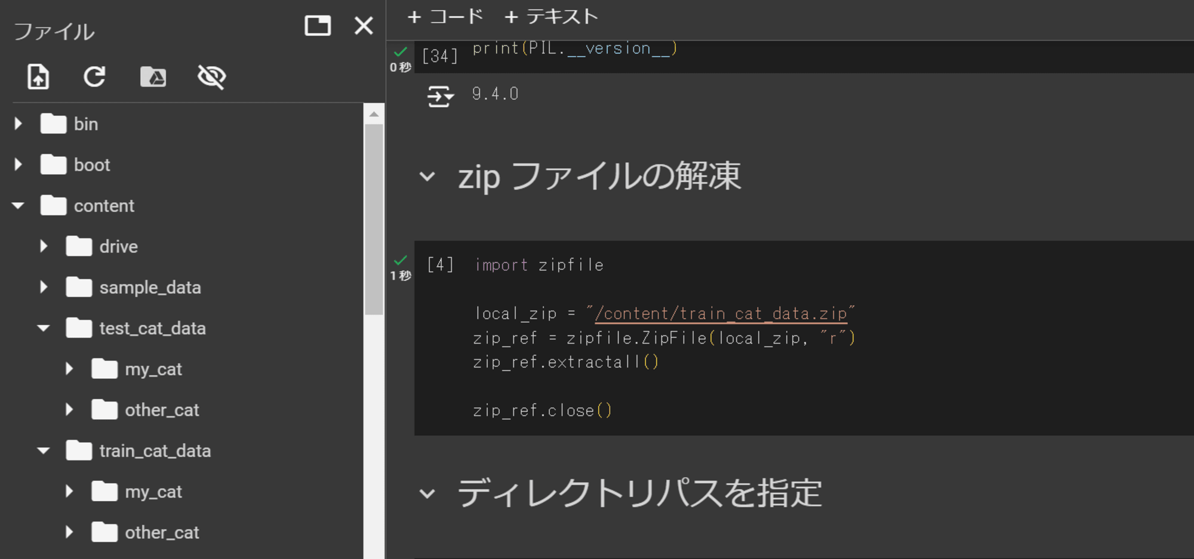The height and width of the screenshot is (559, 1194).
Task: Collapse the train_cat_data folder arrow
Action: tap(44, 450)
